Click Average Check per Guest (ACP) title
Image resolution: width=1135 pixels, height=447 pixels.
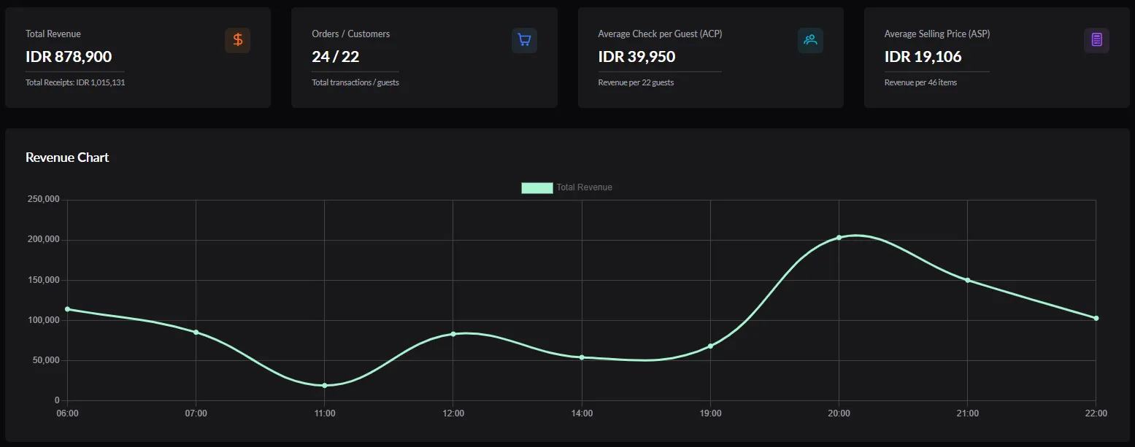coord(660,34)
